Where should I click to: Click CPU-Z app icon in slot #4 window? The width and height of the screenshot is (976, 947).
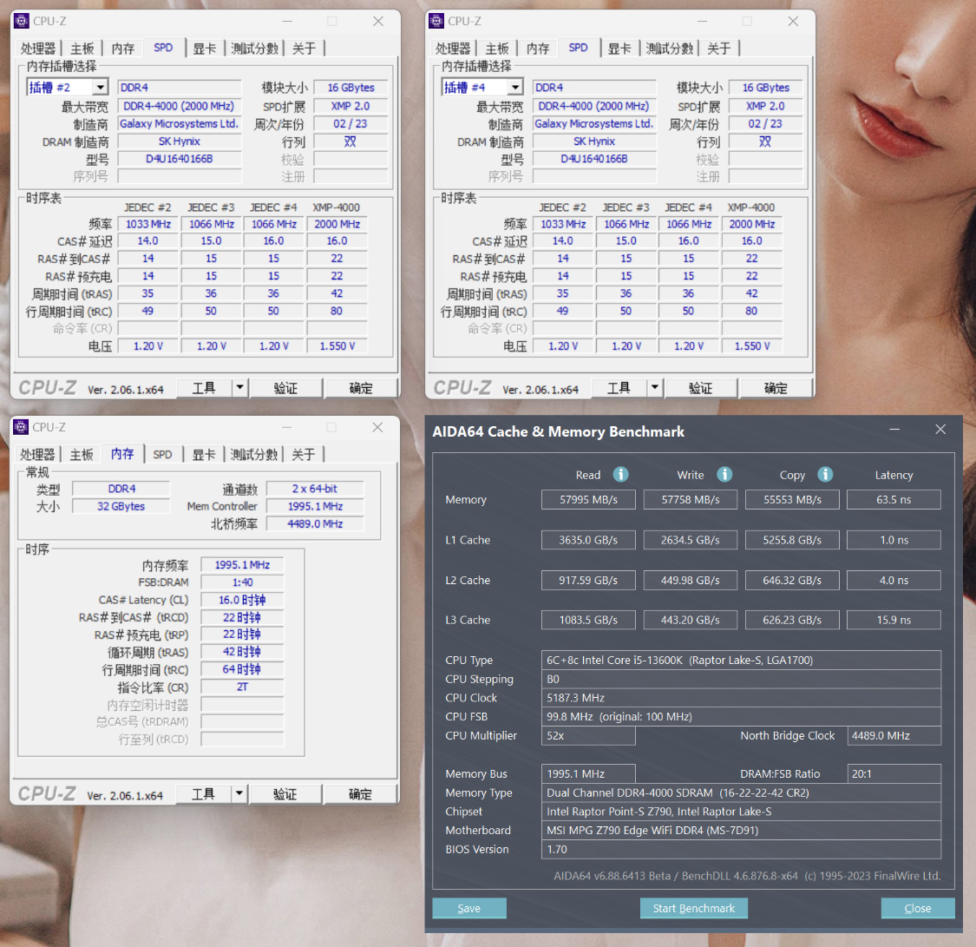pyautogui.click(x=436, y=21)
